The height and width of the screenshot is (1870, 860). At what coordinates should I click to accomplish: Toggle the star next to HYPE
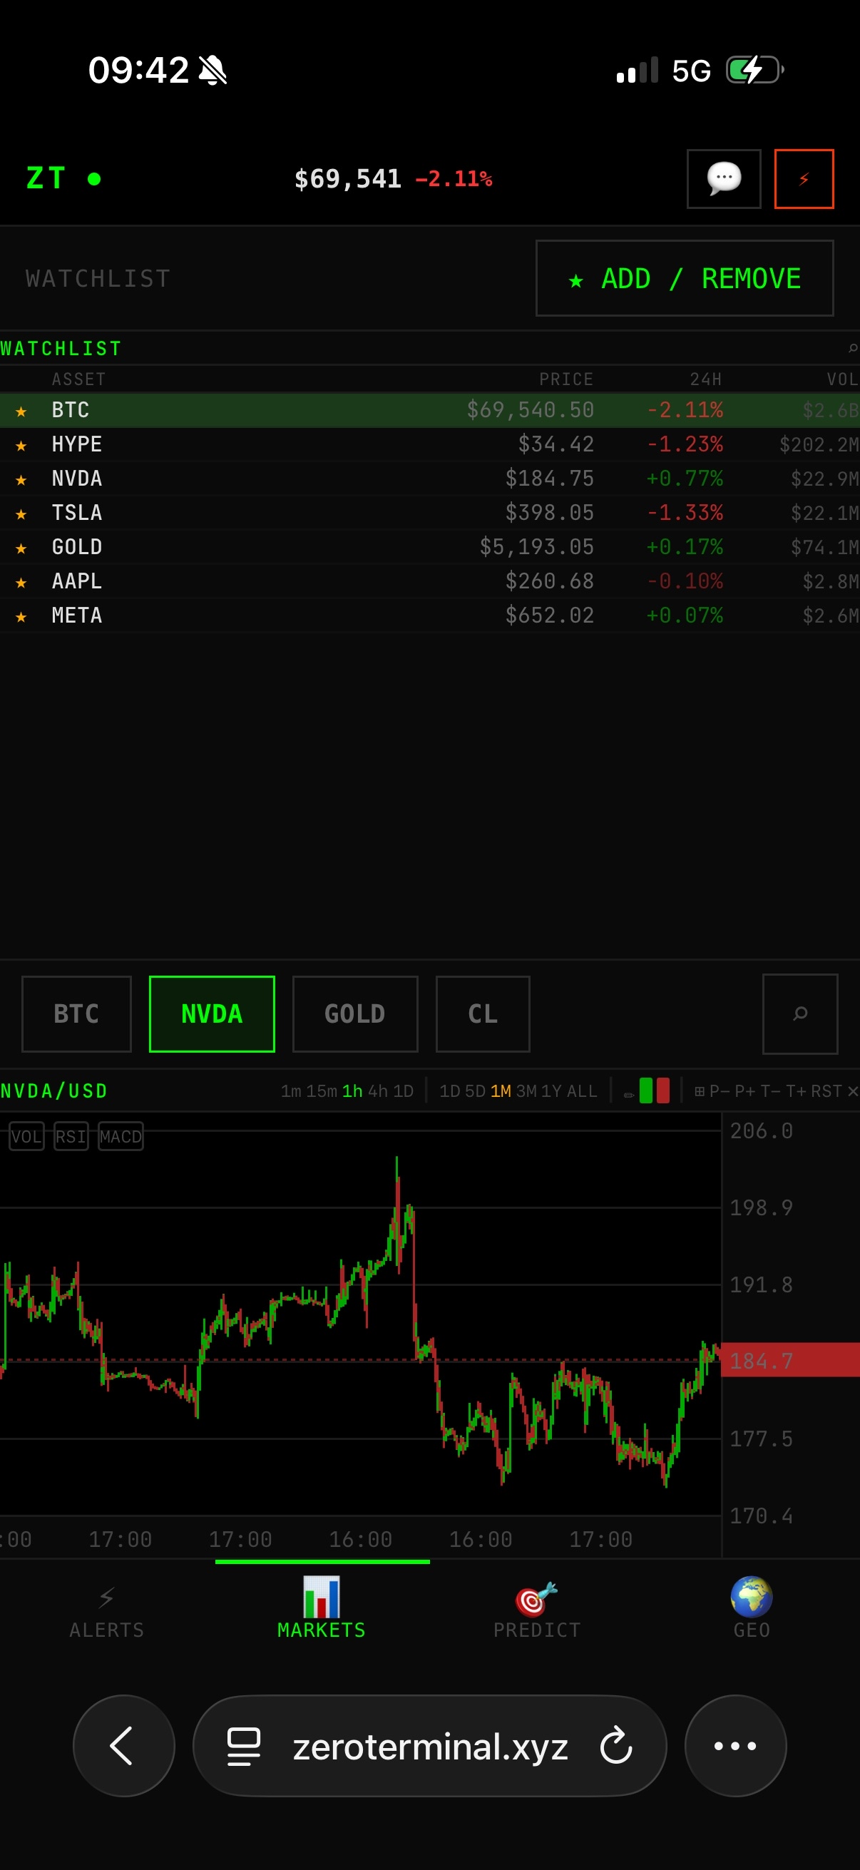tap(21, 445)
